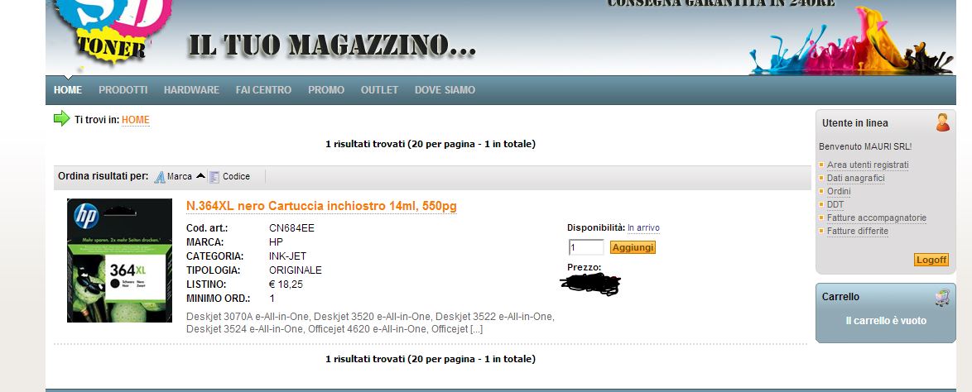972x392 pixels.
Task: Sort results by Marca icon
Action: coord(159,177)
